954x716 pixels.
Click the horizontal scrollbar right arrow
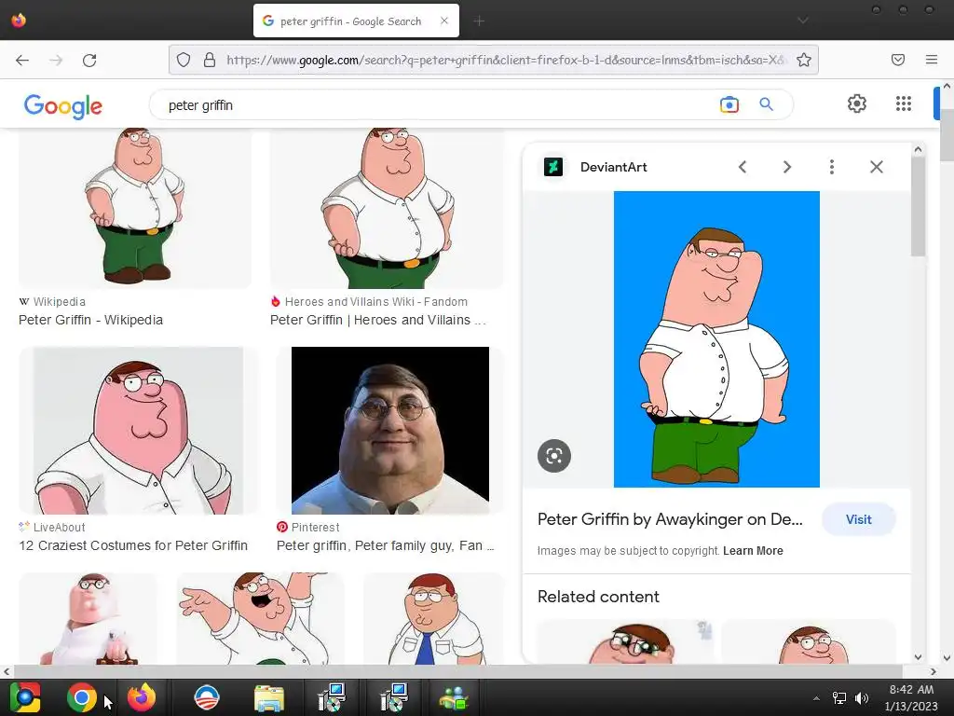(934, 671)
